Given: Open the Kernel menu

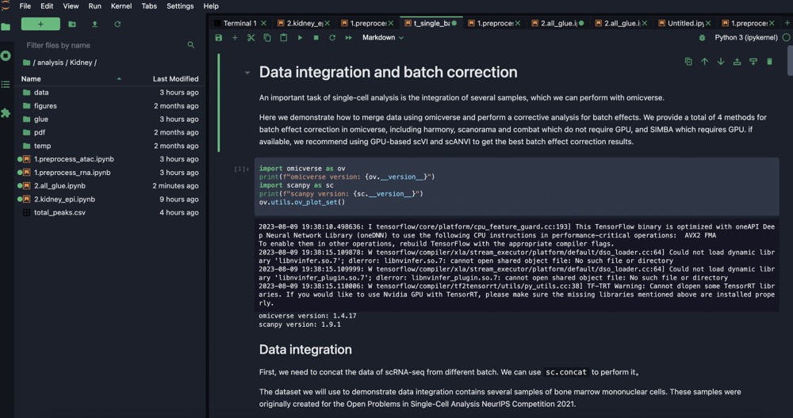Looking at the screenshot, I should point(121,6).
